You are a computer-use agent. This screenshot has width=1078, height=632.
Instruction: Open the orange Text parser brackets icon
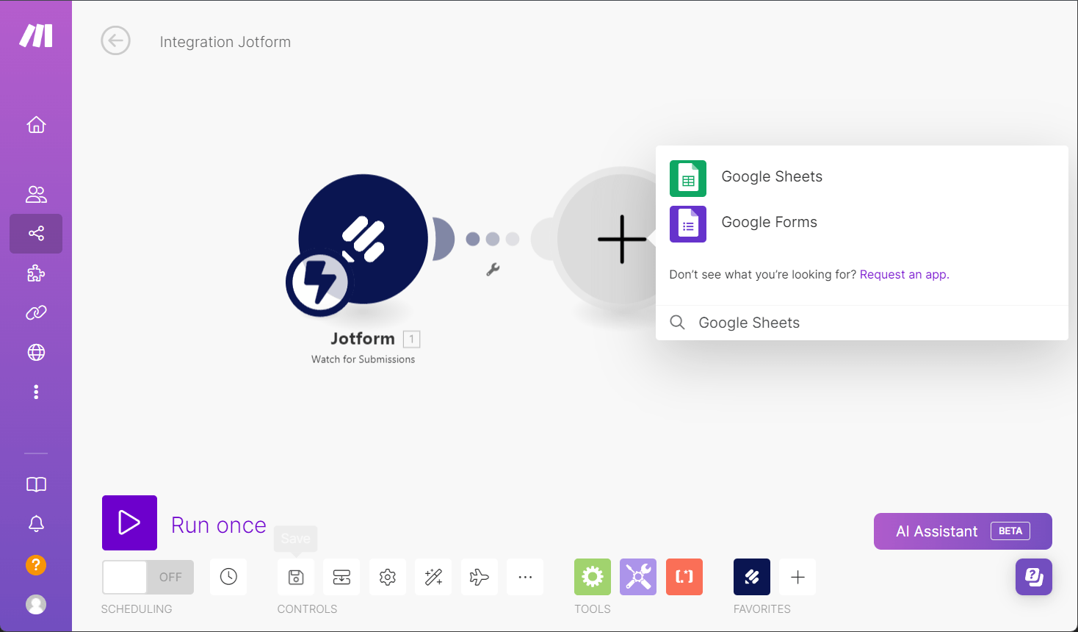684,577
